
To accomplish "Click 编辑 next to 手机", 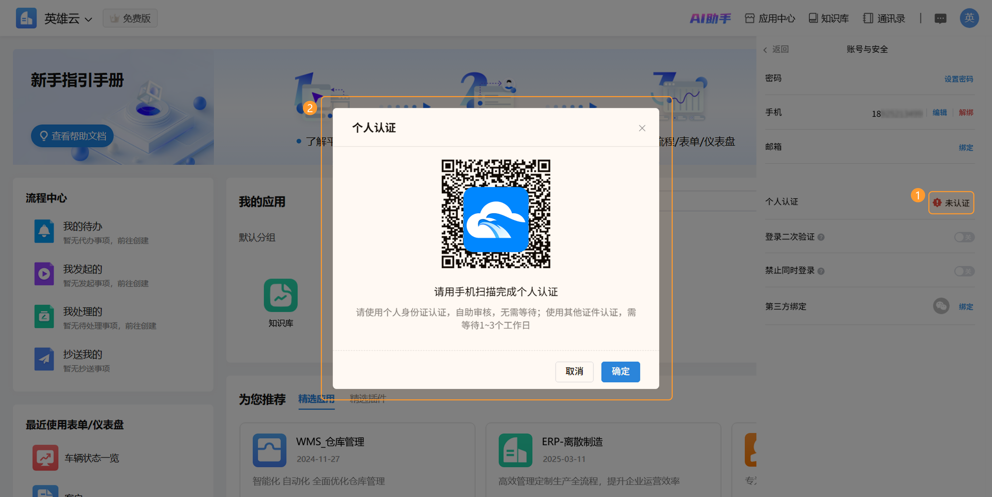I will [x=940, y=112].
